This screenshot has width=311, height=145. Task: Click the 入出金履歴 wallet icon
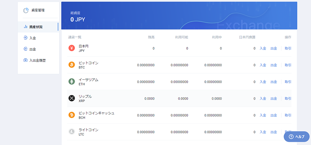25,60
